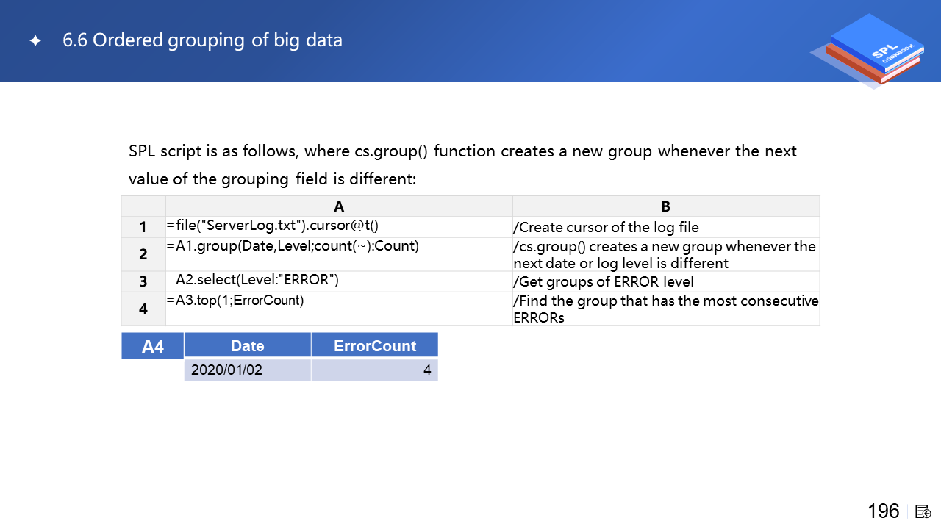This screenshot has width=941, height=529.
Task: Click the 2020/01/02 date cell
Action: pyautogui.click(x=226, y=370)
